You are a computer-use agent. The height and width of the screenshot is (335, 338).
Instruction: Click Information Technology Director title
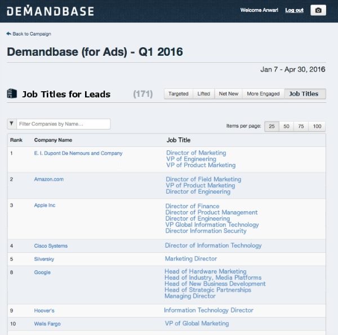(x=208, y=310)
